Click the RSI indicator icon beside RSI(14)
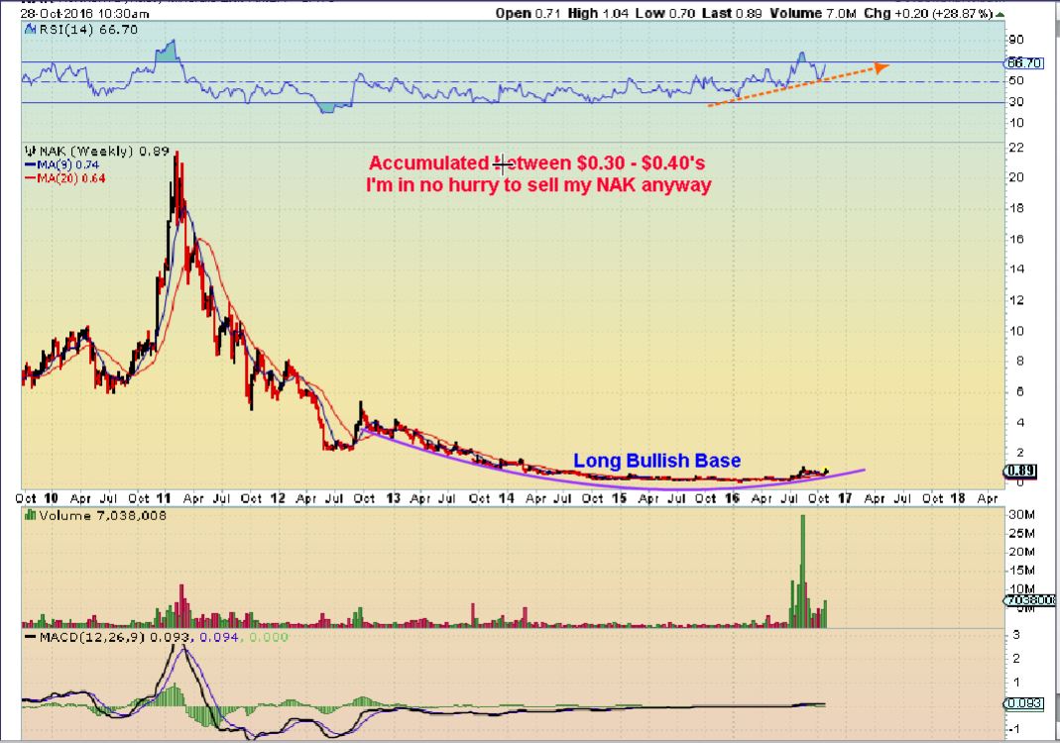This screenshot has width=1060, height=743. (30, 29)
